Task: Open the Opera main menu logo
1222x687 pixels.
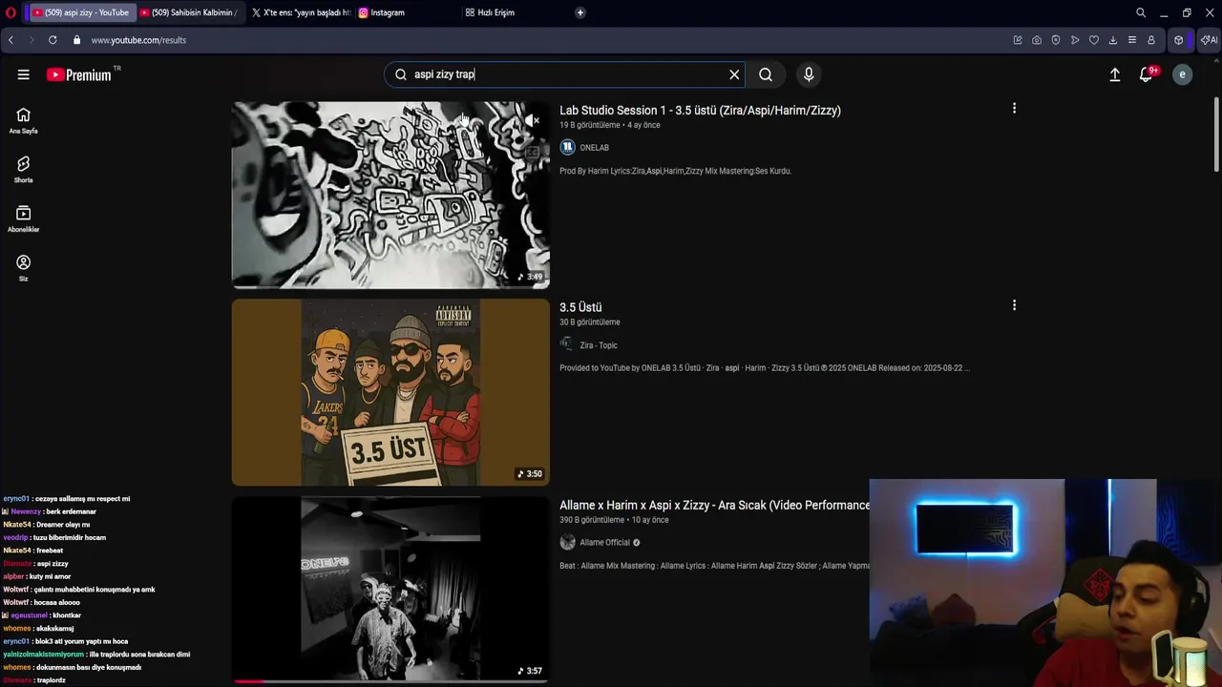Action: (11, 12)
